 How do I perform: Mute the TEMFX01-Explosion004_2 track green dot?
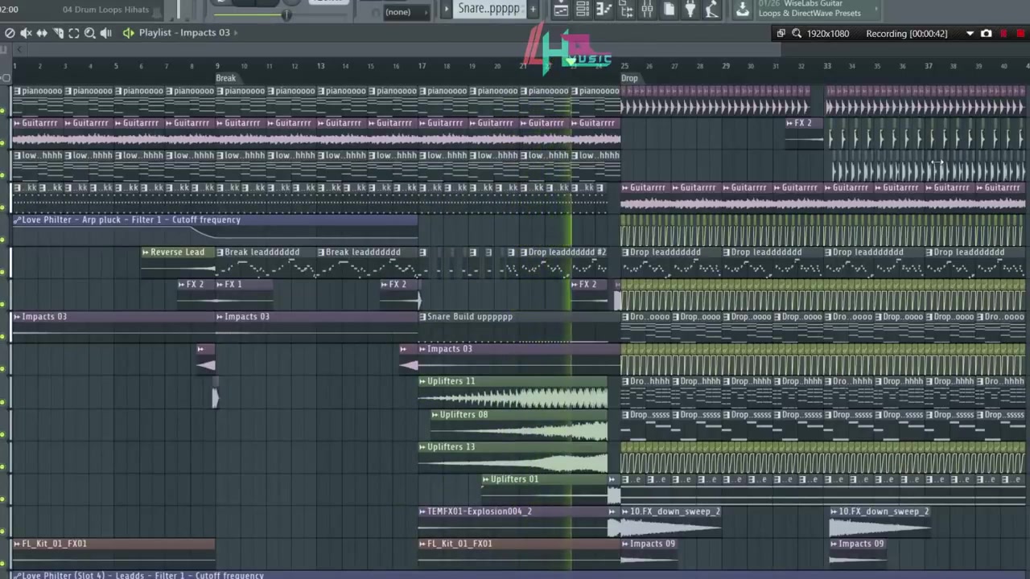pyautogui.click(x=3, y=531)
